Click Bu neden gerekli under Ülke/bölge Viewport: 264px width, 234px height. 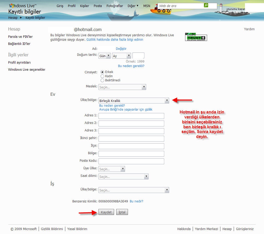pyautogui.click(x=112, y=105)
